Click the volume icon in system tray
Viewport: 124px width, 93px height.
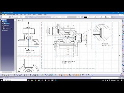112,80
